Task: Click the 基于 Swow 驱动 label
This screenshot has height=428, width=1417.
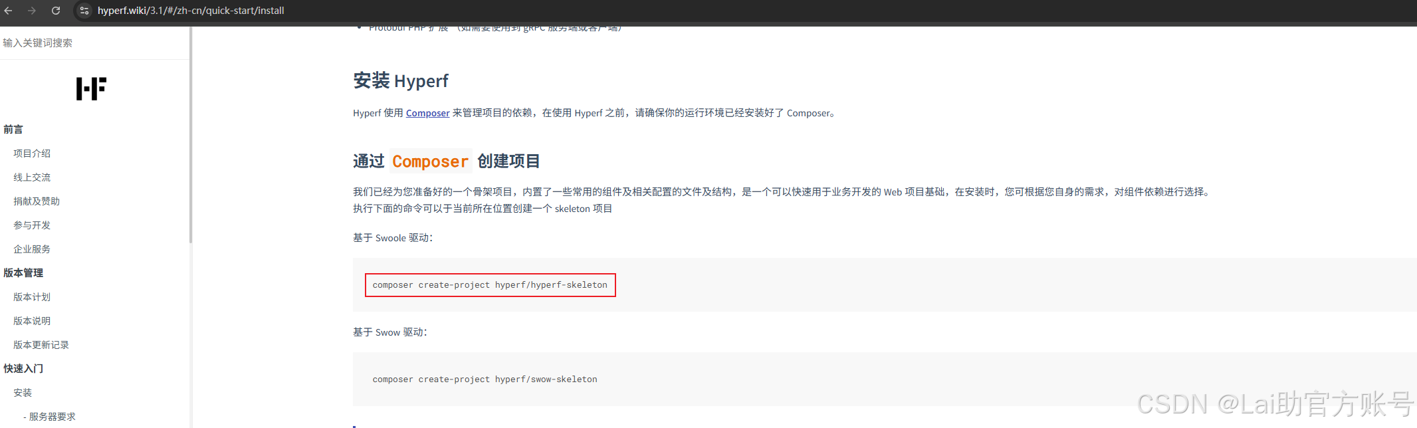Action: click(x=390, y=332)
